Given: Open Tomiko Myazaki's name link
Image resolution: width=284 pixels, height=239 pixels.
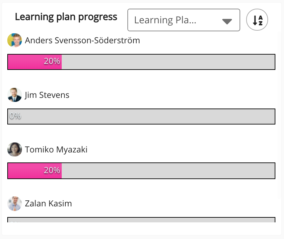Looking at the screenshot, I should click(x=56, y=149).
